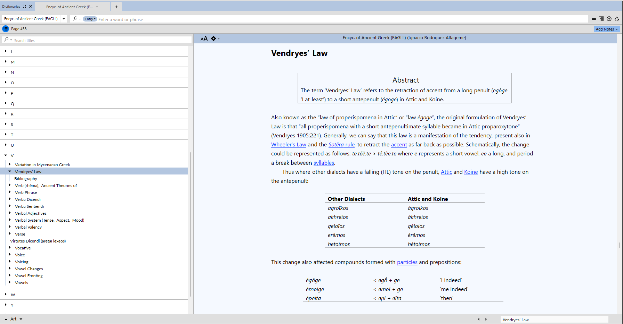Expand Variation in Mycenaean Greek entry
623x324 pixels.
click(x=10, y=164)
